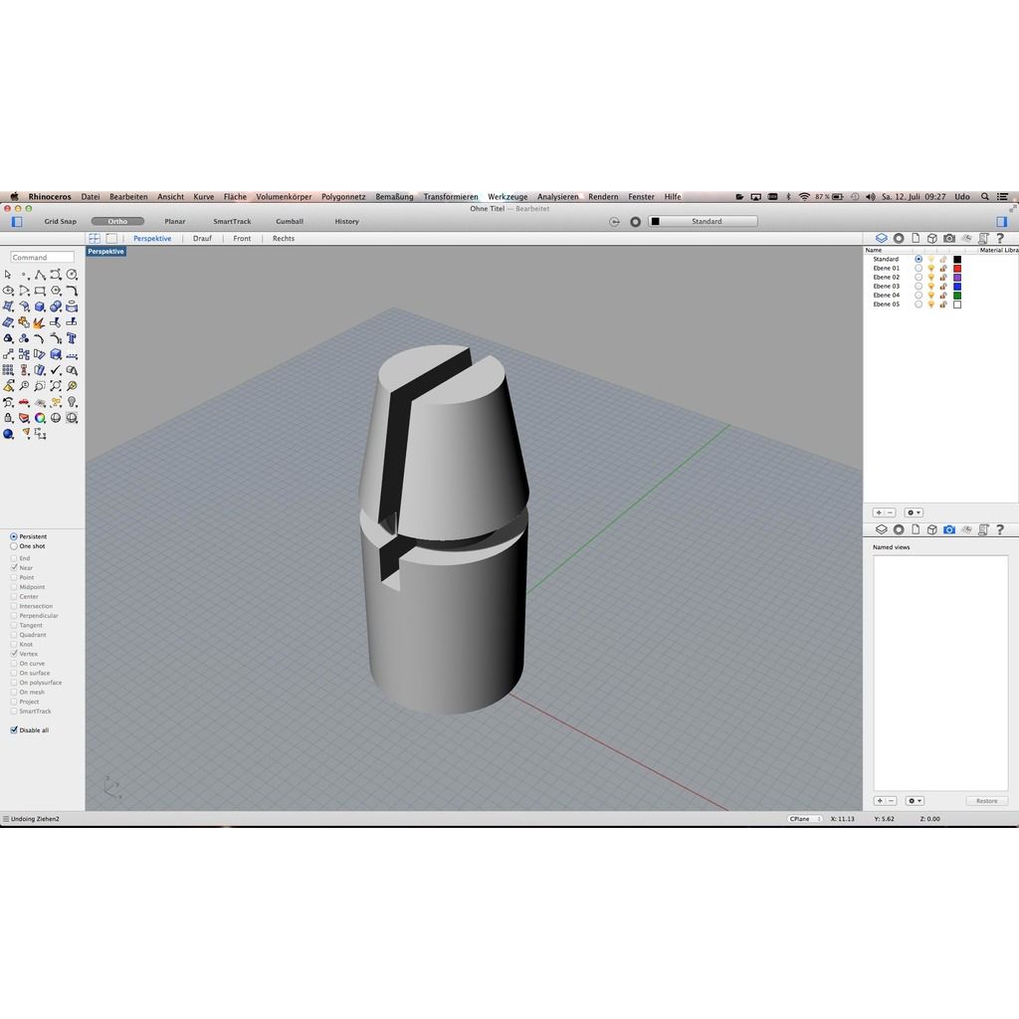Image resolution: width=1019 pixels, height=1019 pixels.
Task: Click the lock tool icon
Action: pos(8,418)
